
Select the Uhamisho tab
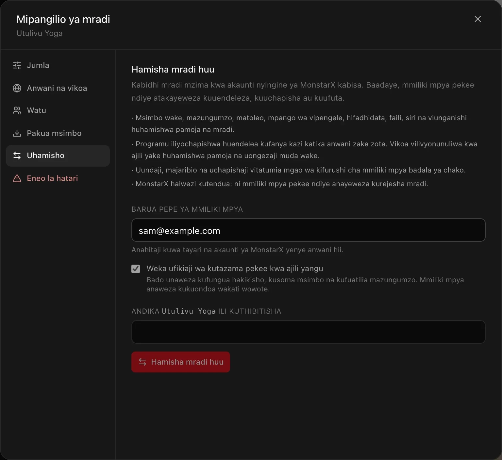click(x=58, y=156)
